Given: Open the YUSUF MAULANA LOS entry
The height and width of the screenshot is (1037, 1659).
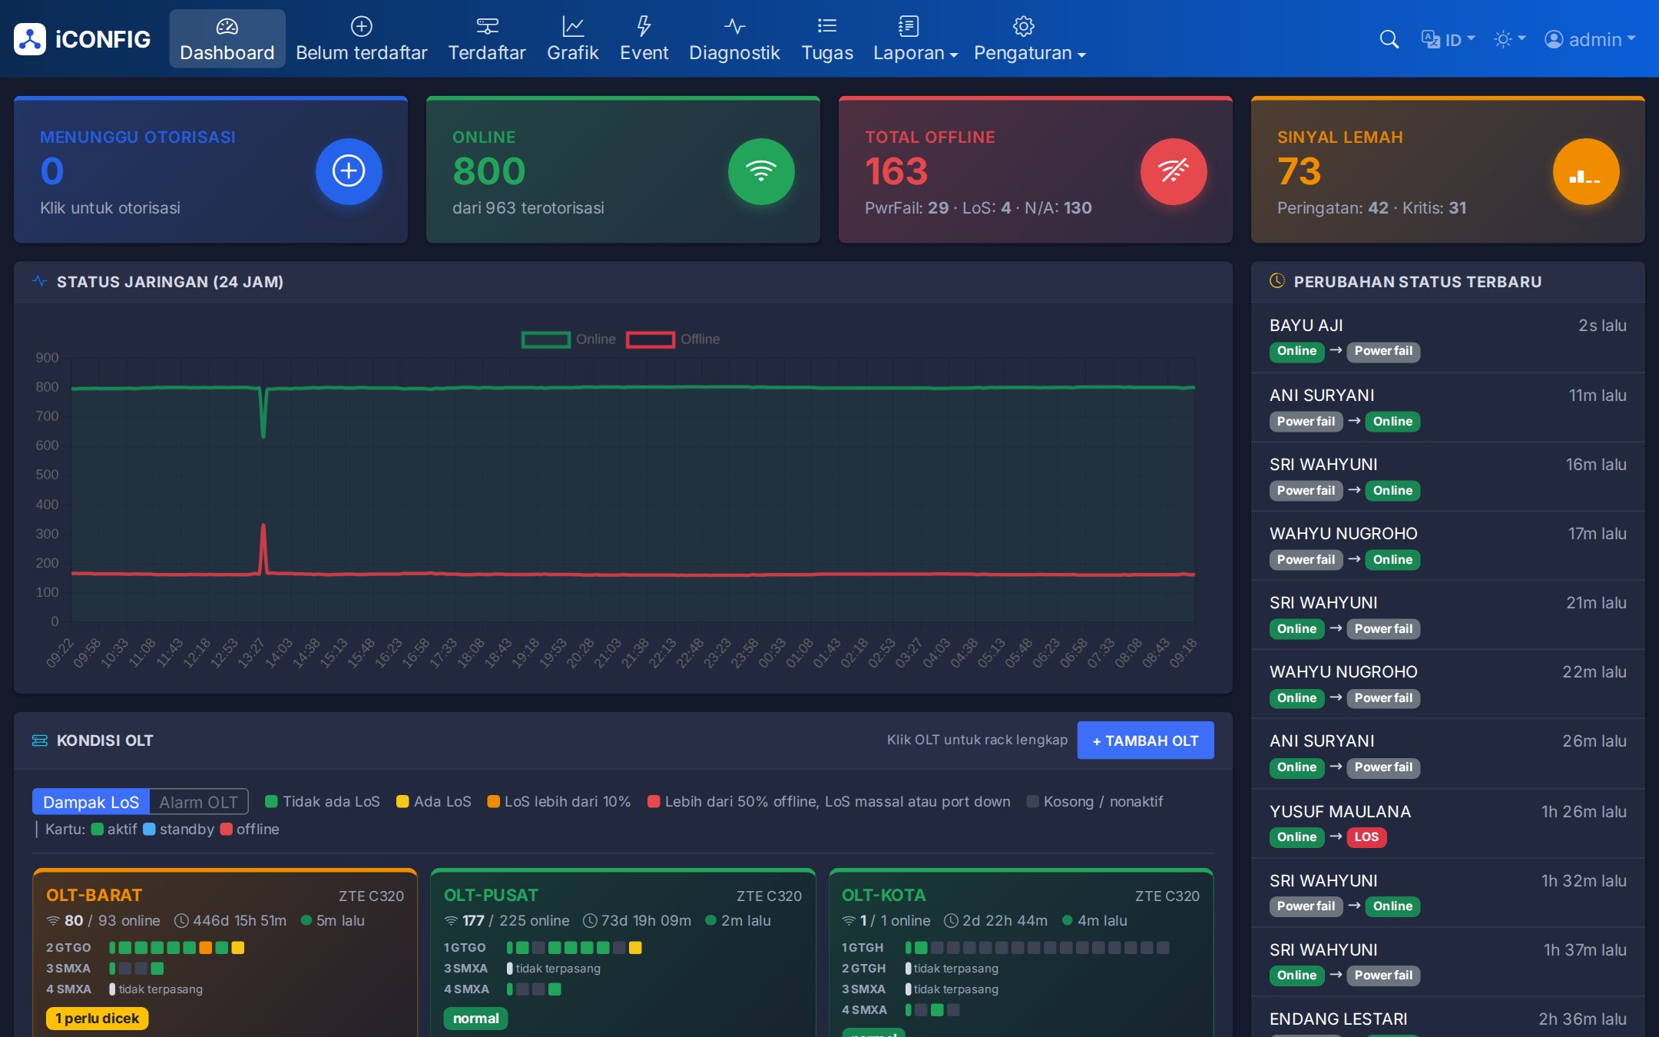Looking at the screenshot, I should 1448,823.
